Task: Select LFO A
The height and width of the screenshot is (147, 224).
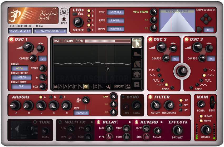Action: (x=89, y=11)
